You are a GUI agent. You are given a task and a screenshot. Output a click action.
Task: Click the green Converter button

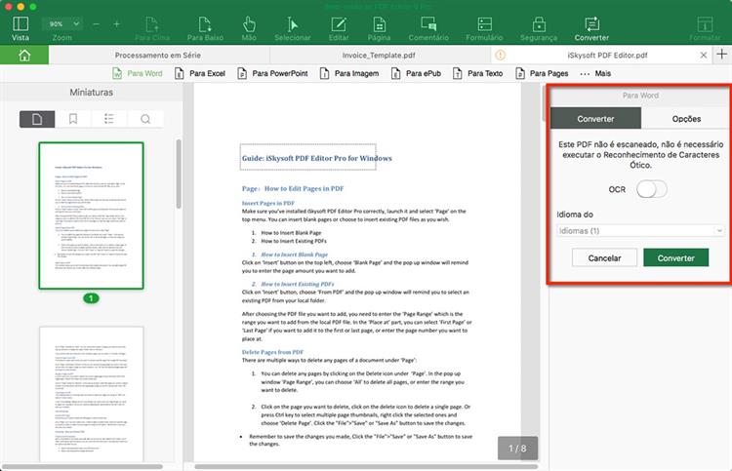pyautogui.click(x=675, y=257)
